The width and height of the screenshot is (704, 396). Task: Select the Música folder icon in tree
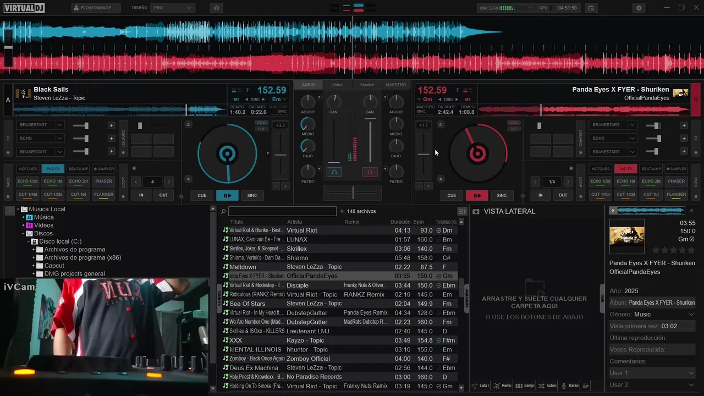[x=30, y=217]
